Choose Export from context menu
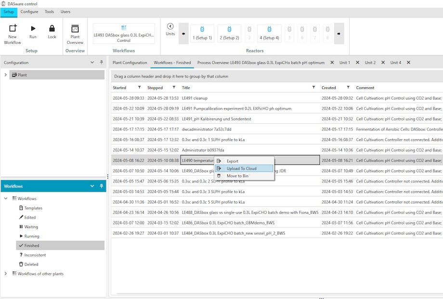 click(x=245, y=161)
